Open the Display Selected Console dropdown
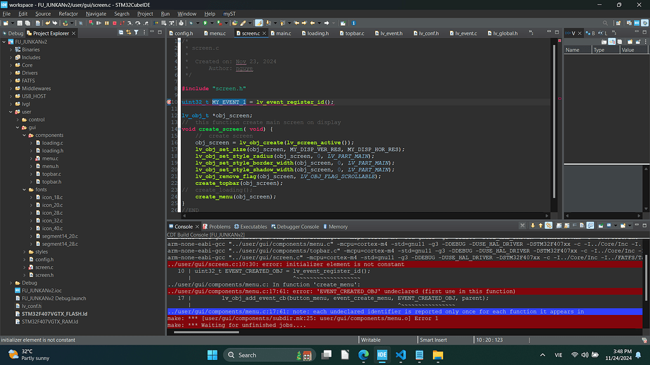This screenshot has height=365, width=650. point(616,226)
